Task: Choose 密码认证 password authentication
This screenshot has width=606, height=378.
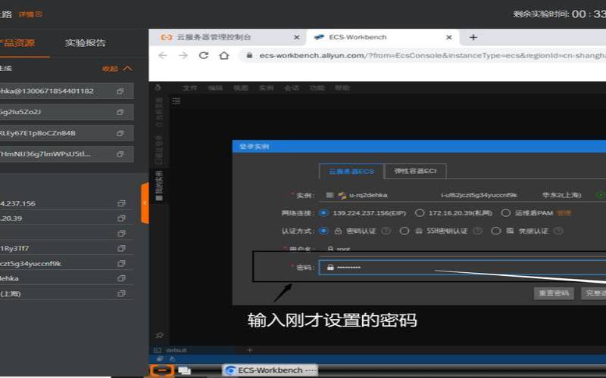Action: (324, 231)
